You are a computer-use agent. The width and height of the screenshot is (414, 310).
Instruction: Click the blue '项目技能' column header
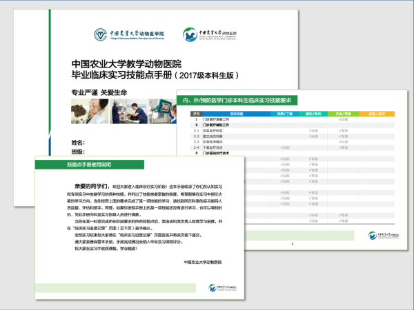237,114
